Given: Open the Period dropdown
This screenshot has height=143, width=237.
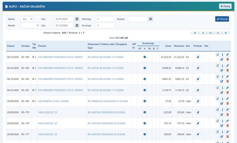Looking at the screenshot, I should tap(30, 26).
